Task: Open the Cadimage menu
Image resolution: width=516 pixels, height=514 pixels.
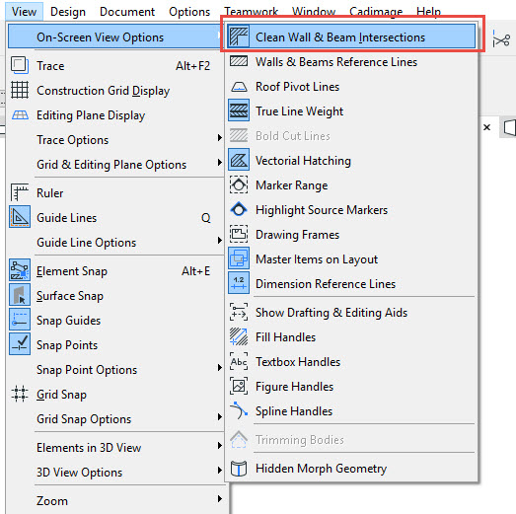Action: pos(376,12)
